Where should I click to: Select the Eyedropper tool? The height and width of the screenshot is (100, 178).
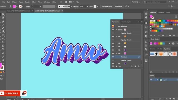pos(3,57)
